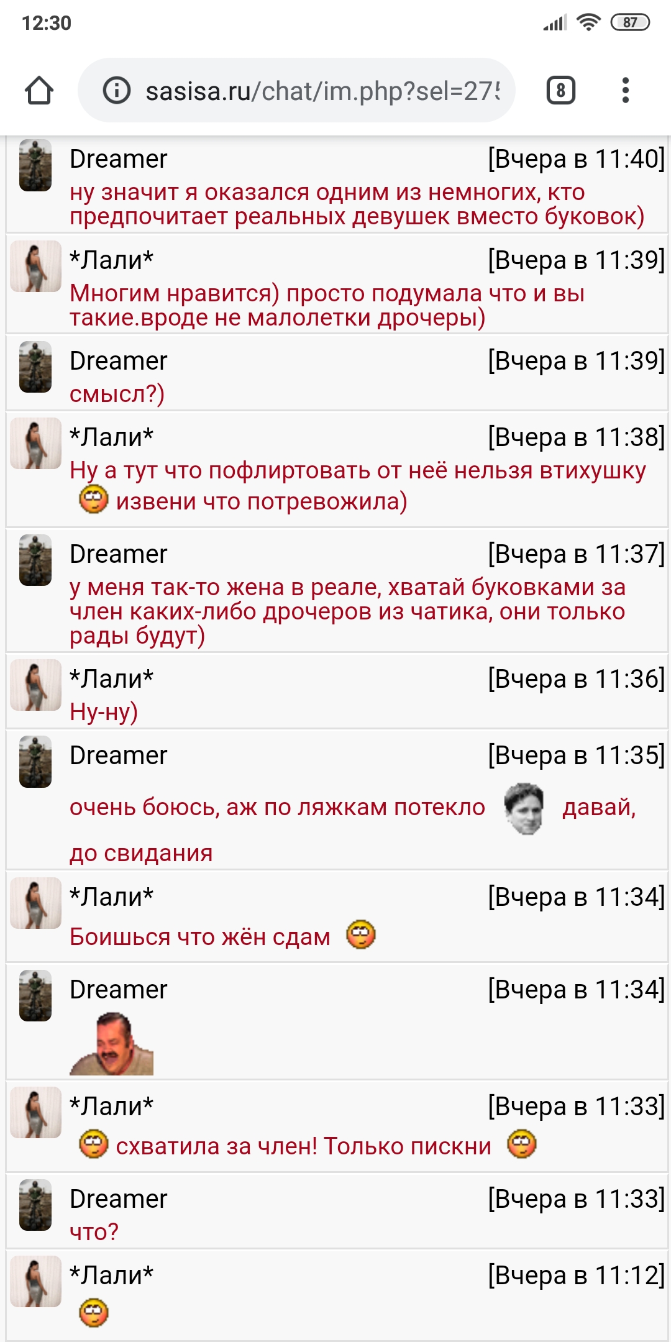671x1342 pixels.
Task: Tap grayscale face sticker in 11:35 message
Action: 524,808
